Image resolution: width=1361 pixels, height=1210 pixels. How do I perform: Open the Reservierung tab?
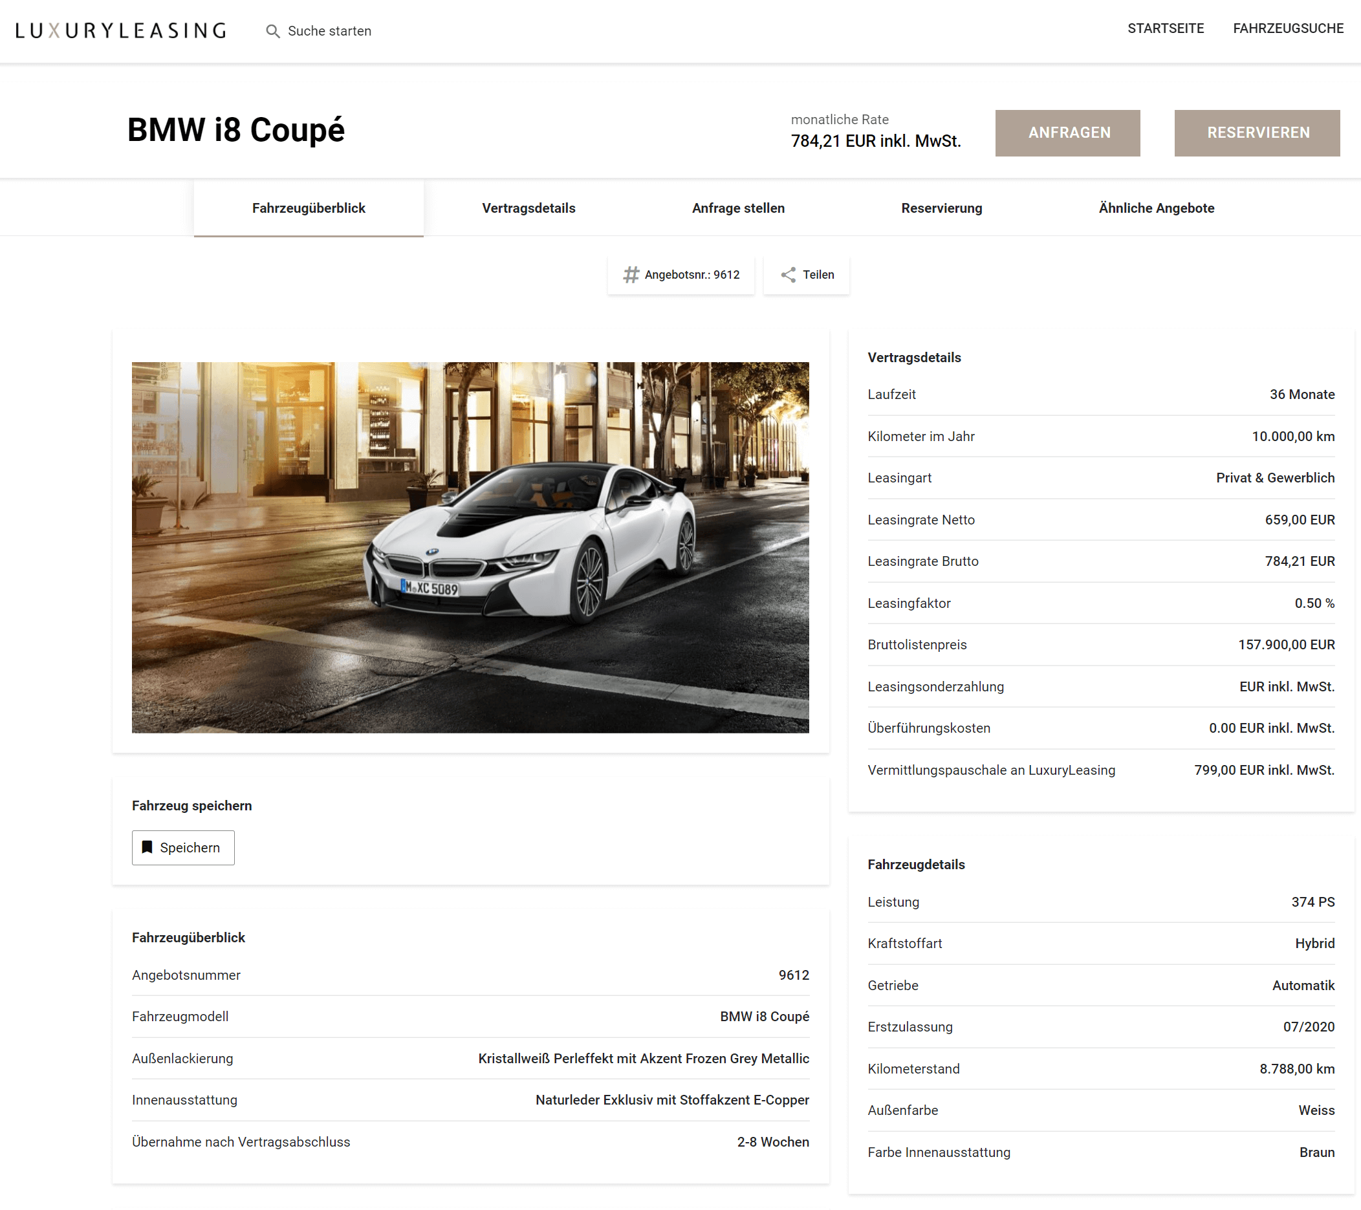[x=942, y=208]
